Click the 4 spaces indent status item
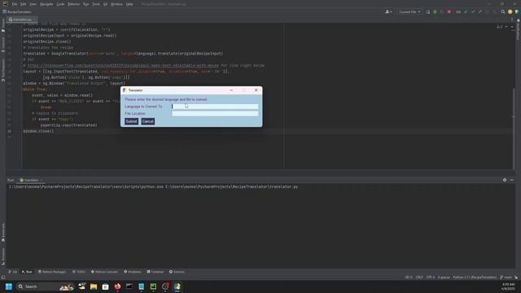 (x=444, y=277)
